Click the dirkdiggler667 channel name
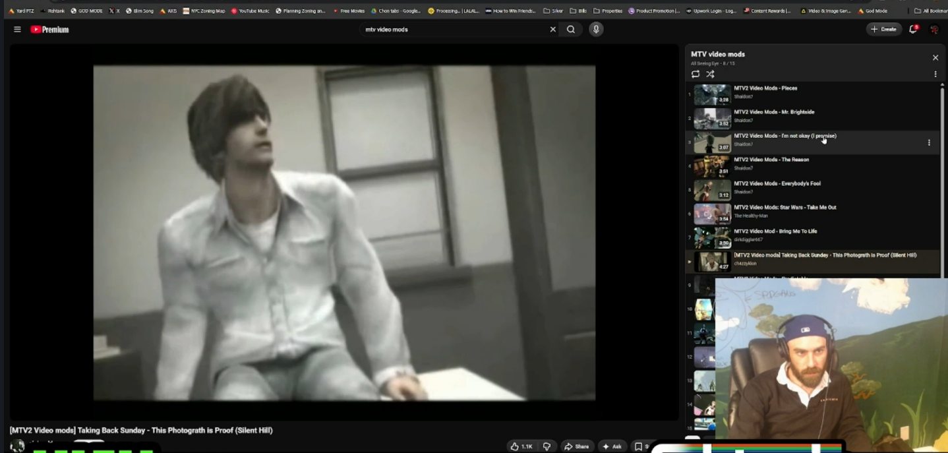The height and width of the screenshot is (453, 948). [748, 239]
